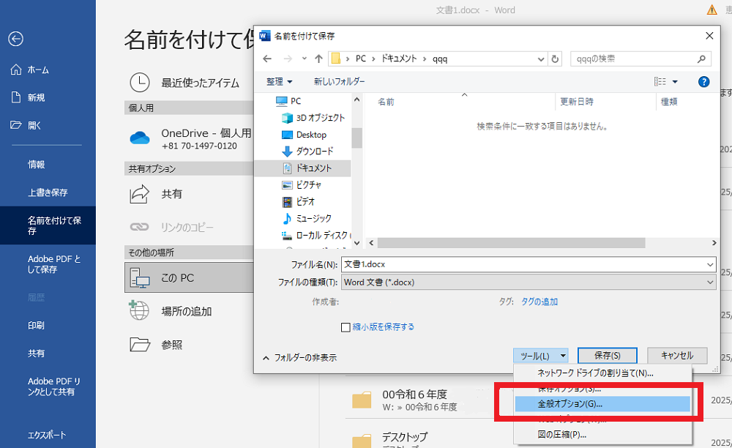Image resolution: width=732 pixels, height=448 pixels.
Task: Go back in the save dialog navigation
Action: click(267, 59)
